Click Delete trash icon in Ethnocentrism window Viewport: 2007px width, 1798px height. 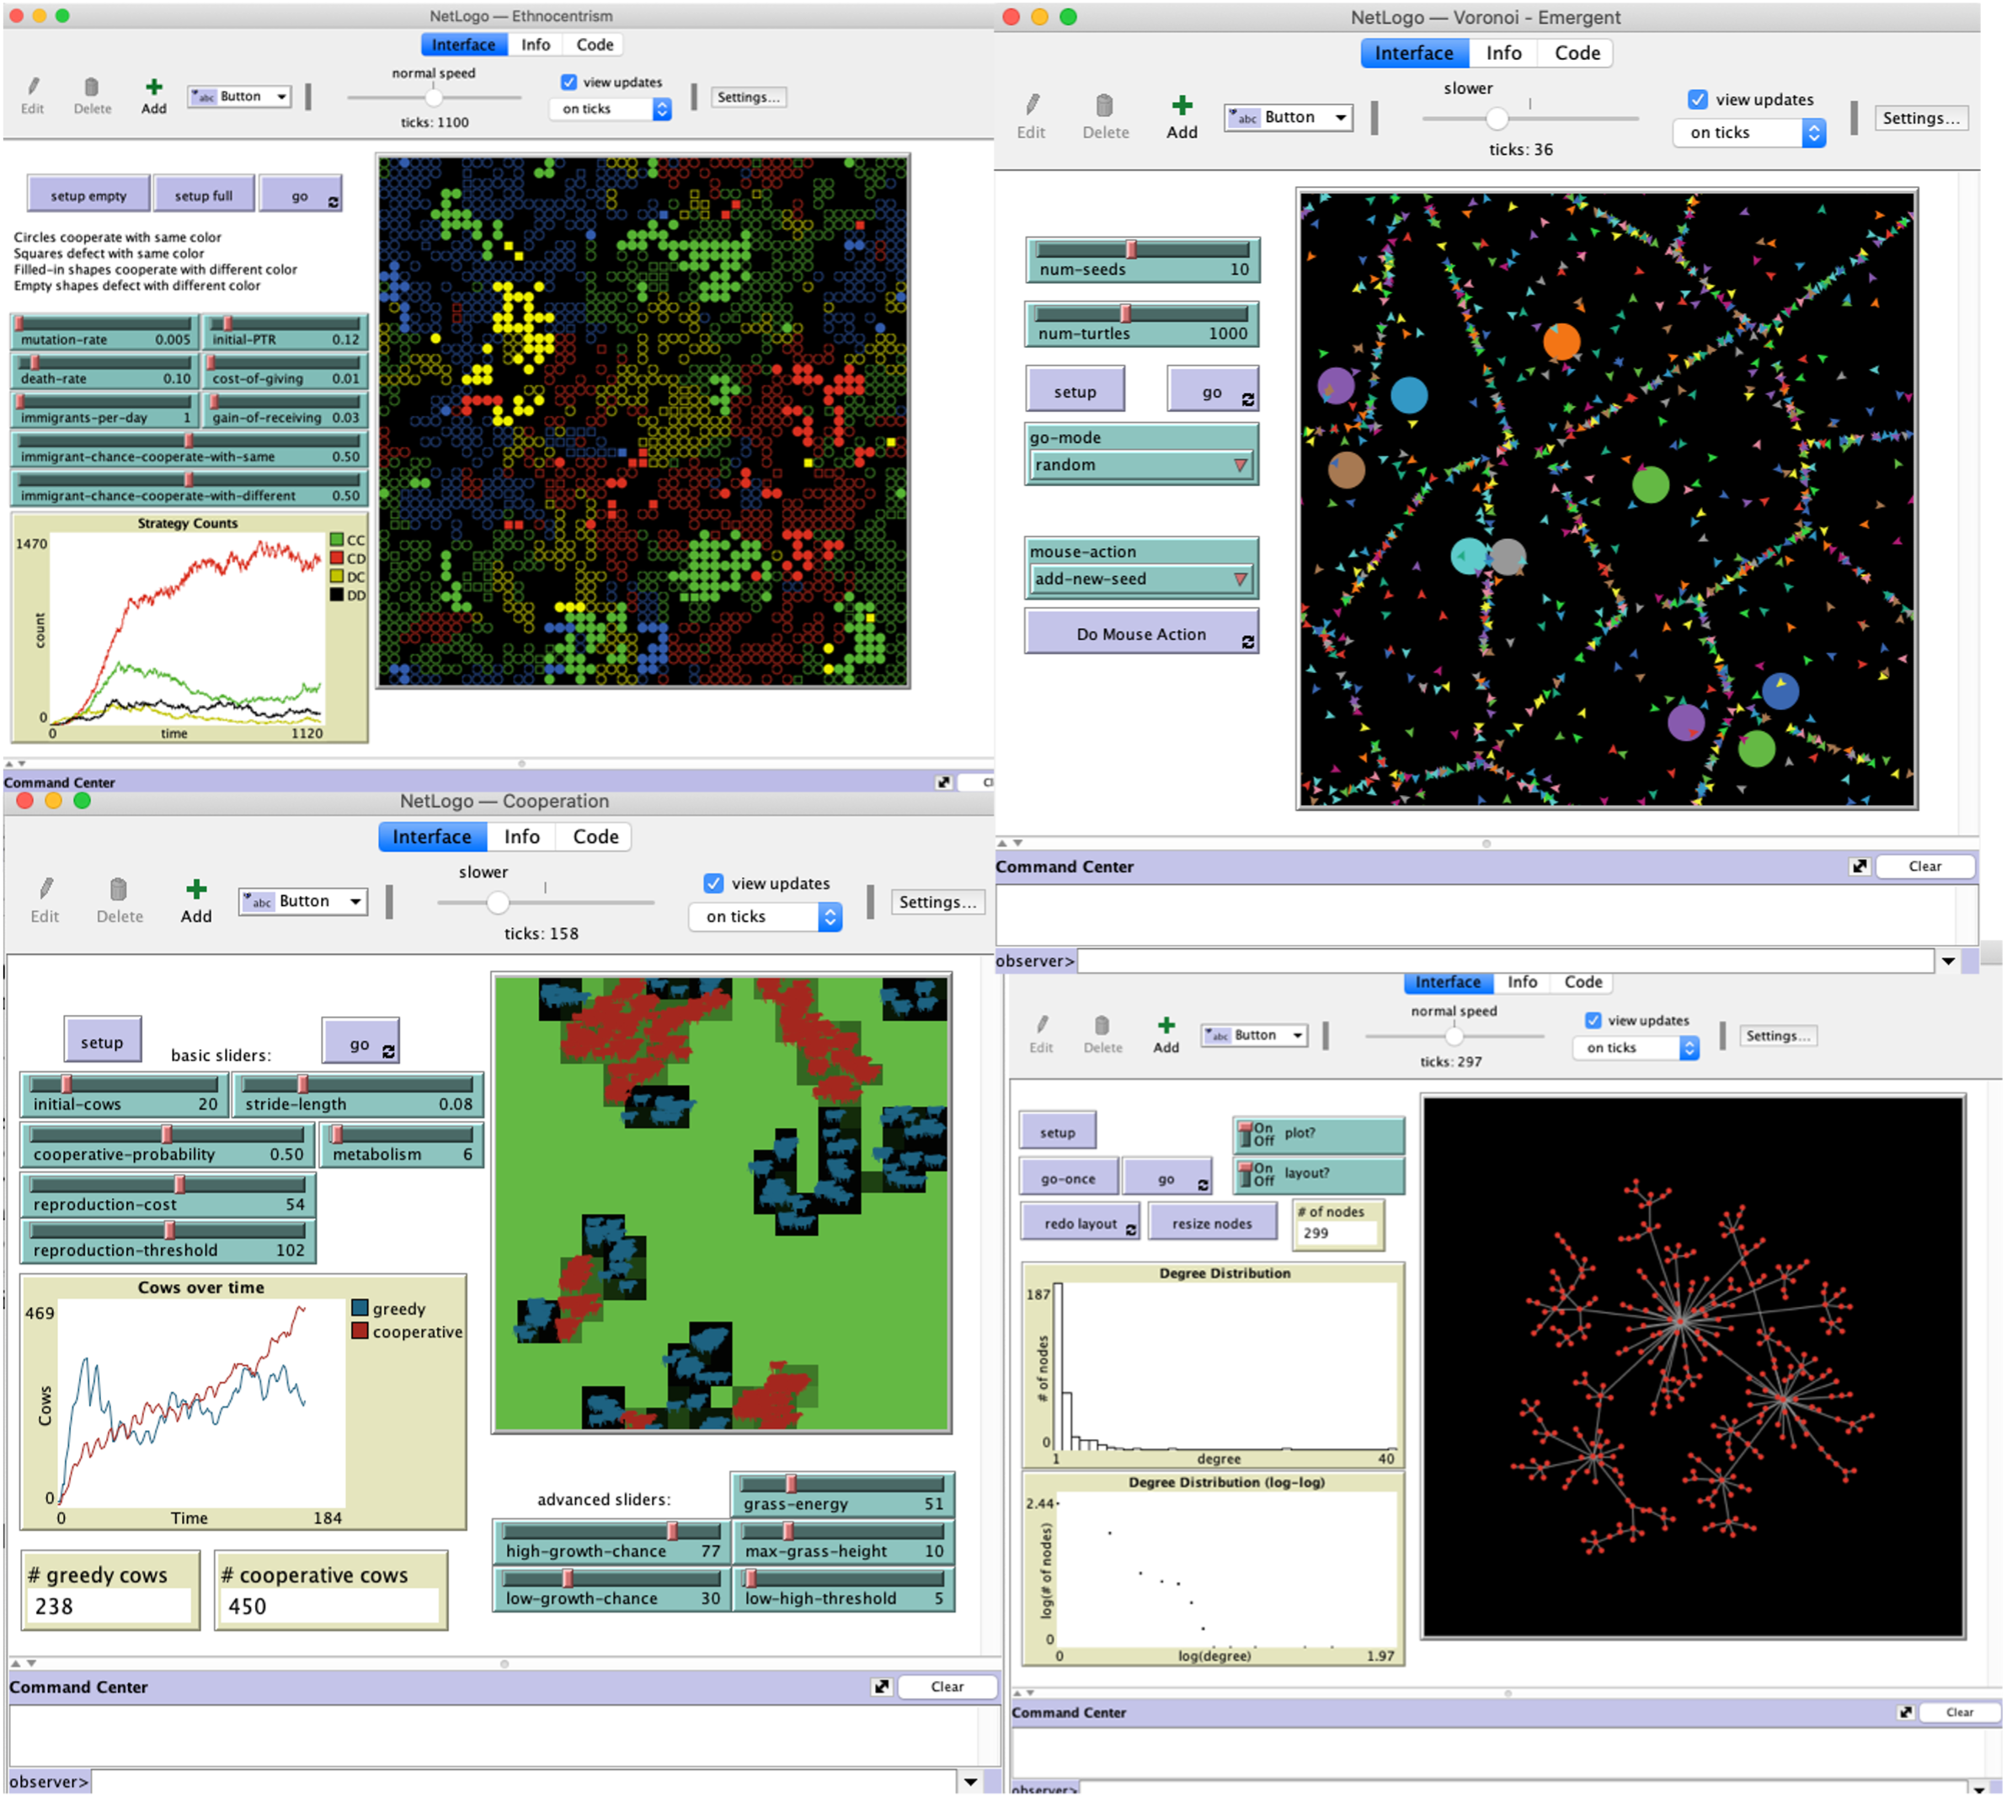(92, 87)
